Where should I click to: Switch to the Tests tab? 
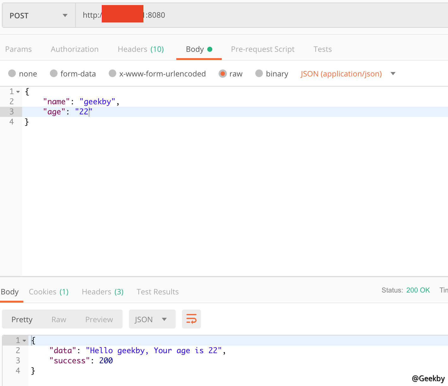coord(322,49)
